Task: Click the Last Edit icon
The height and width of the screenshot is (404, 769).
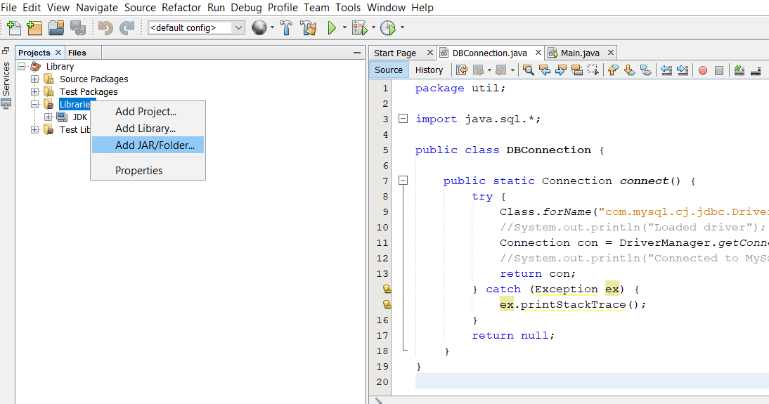Action: pyautogui.click(x=462, y=70)
